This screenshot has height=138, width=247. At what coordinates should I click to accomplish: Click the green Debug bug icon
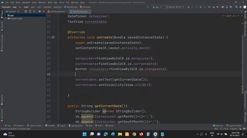pyautogui.click(x=201, y=7)
